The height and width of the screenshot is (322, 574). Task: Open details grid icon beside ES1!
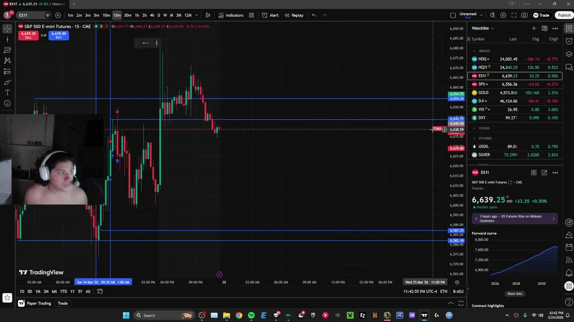point(534,173)
